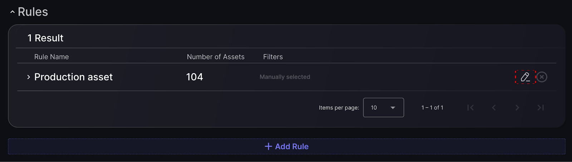The height and width of the screenshot is (162, 572).
Task: Open the Items per page dropdown
Action: (383, 108)
